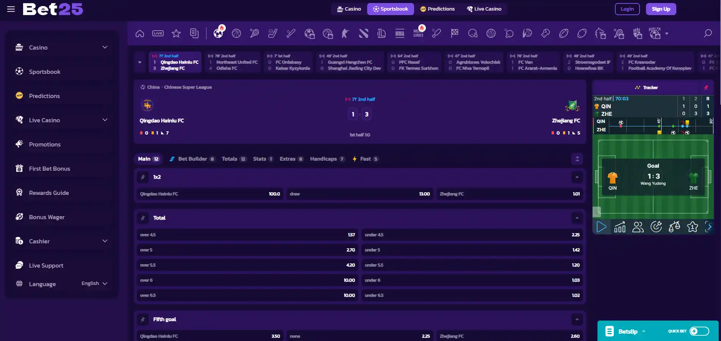Viewport: 721px width, 341px height.
Task: Open favorites star in sports bar
Action: (x=176, y=34)
